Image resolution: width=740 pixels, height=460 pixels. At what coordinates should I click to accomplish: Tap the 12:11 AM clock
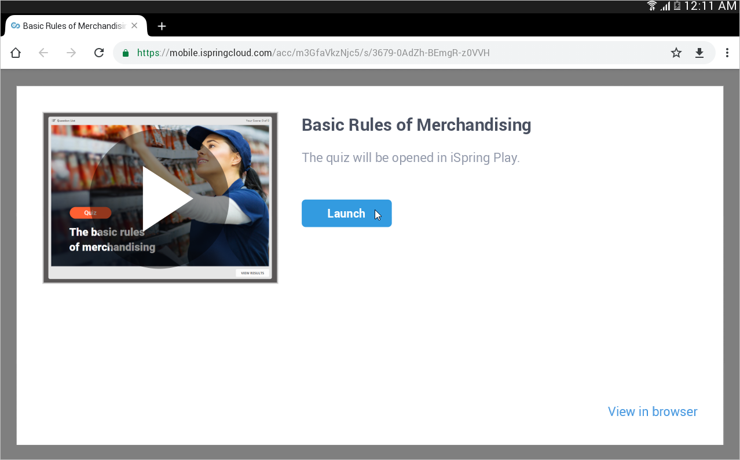click(x=710, y=6)
